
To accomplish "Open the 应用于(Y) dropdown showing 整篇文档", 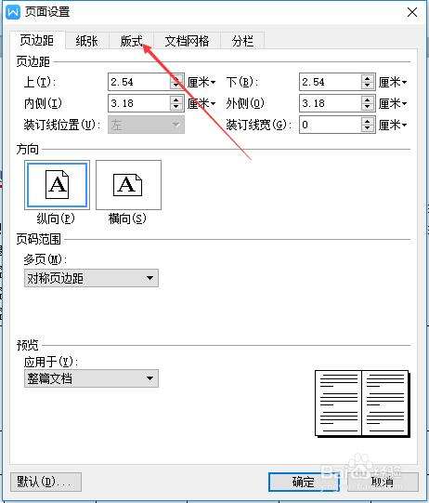I will [x=91, y=378].
